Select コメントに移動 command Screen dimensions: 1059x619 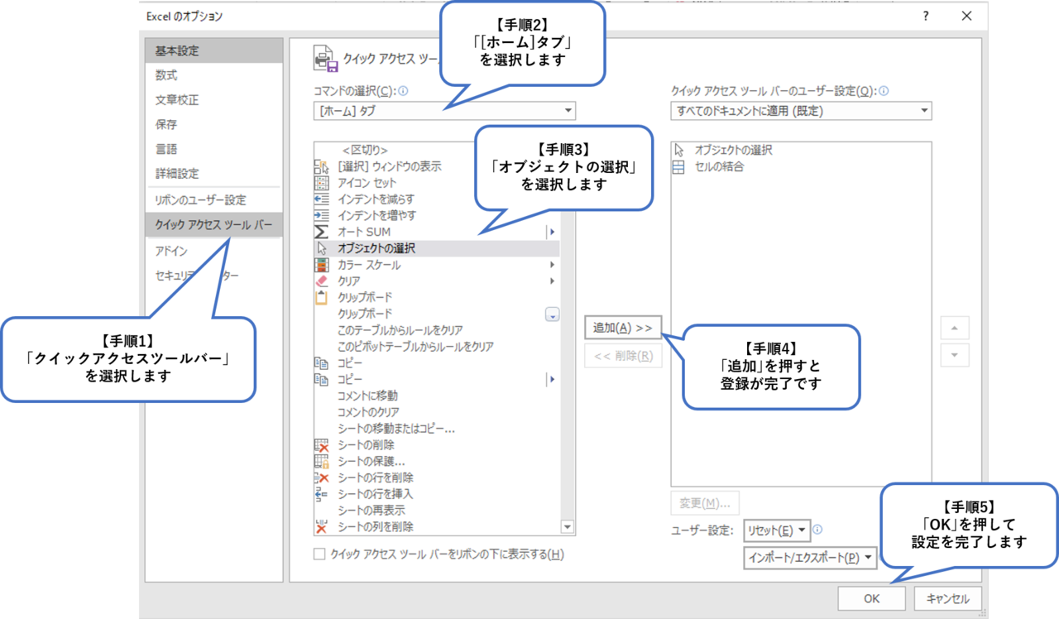(x=367, y=396)
